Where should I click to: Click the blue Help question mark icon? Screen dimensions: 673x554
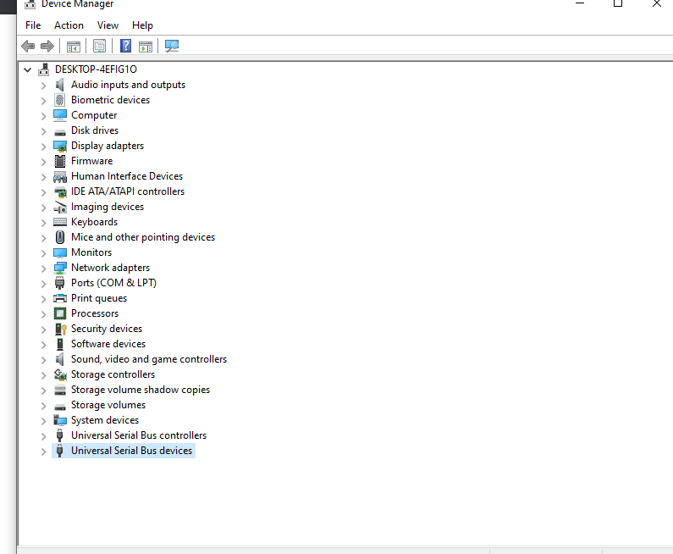point(125,46)
